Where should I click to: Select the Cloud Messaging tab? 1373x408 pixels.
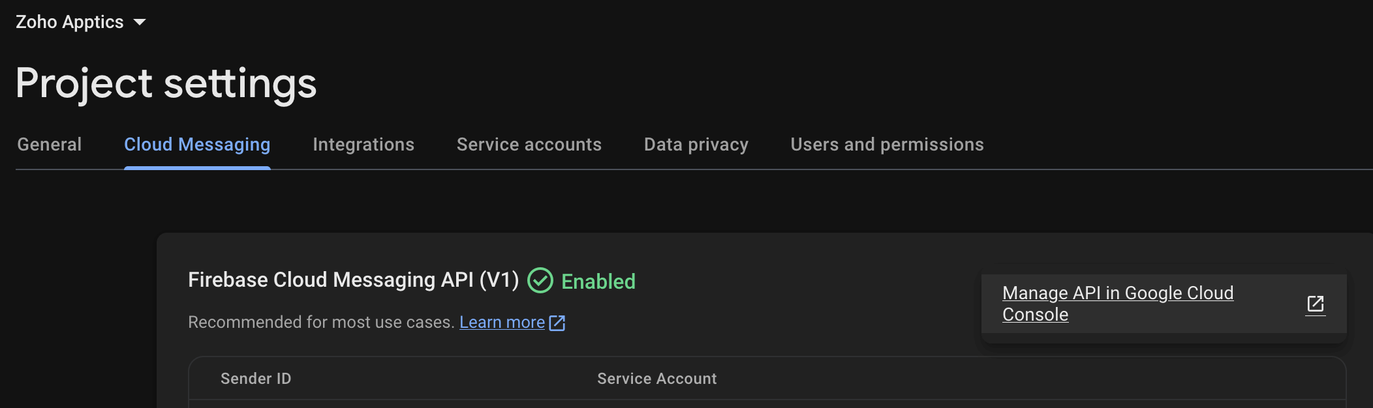coord(197,145)
